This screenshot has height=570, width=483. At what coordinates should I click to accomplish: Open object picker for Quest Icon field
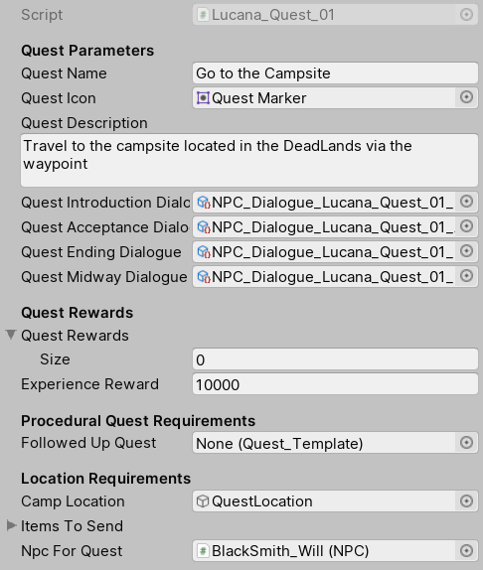466,97
